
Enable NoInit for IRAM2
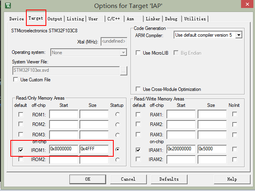tap(235, 159)
